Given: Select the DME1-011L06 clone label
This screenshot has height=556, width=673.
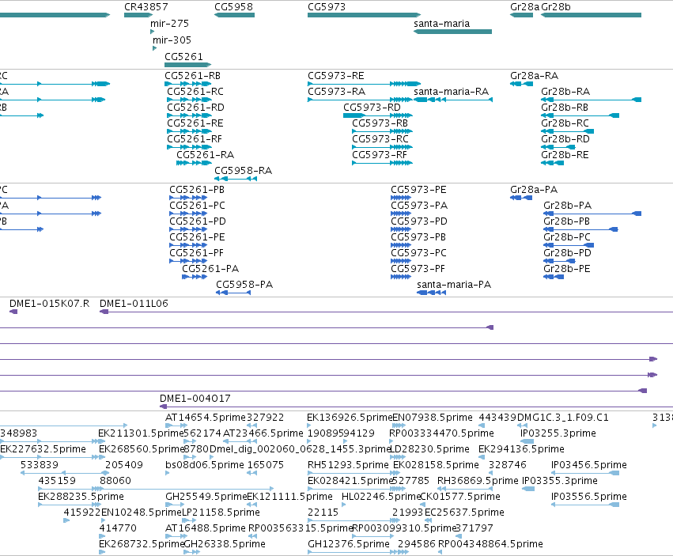Looking at the screenshot, I should [134, 304].
